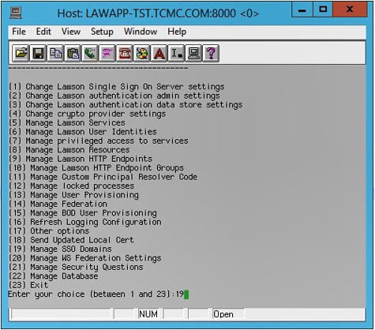Open the Edit menu

pyautogui.click(x=43, y=32)
